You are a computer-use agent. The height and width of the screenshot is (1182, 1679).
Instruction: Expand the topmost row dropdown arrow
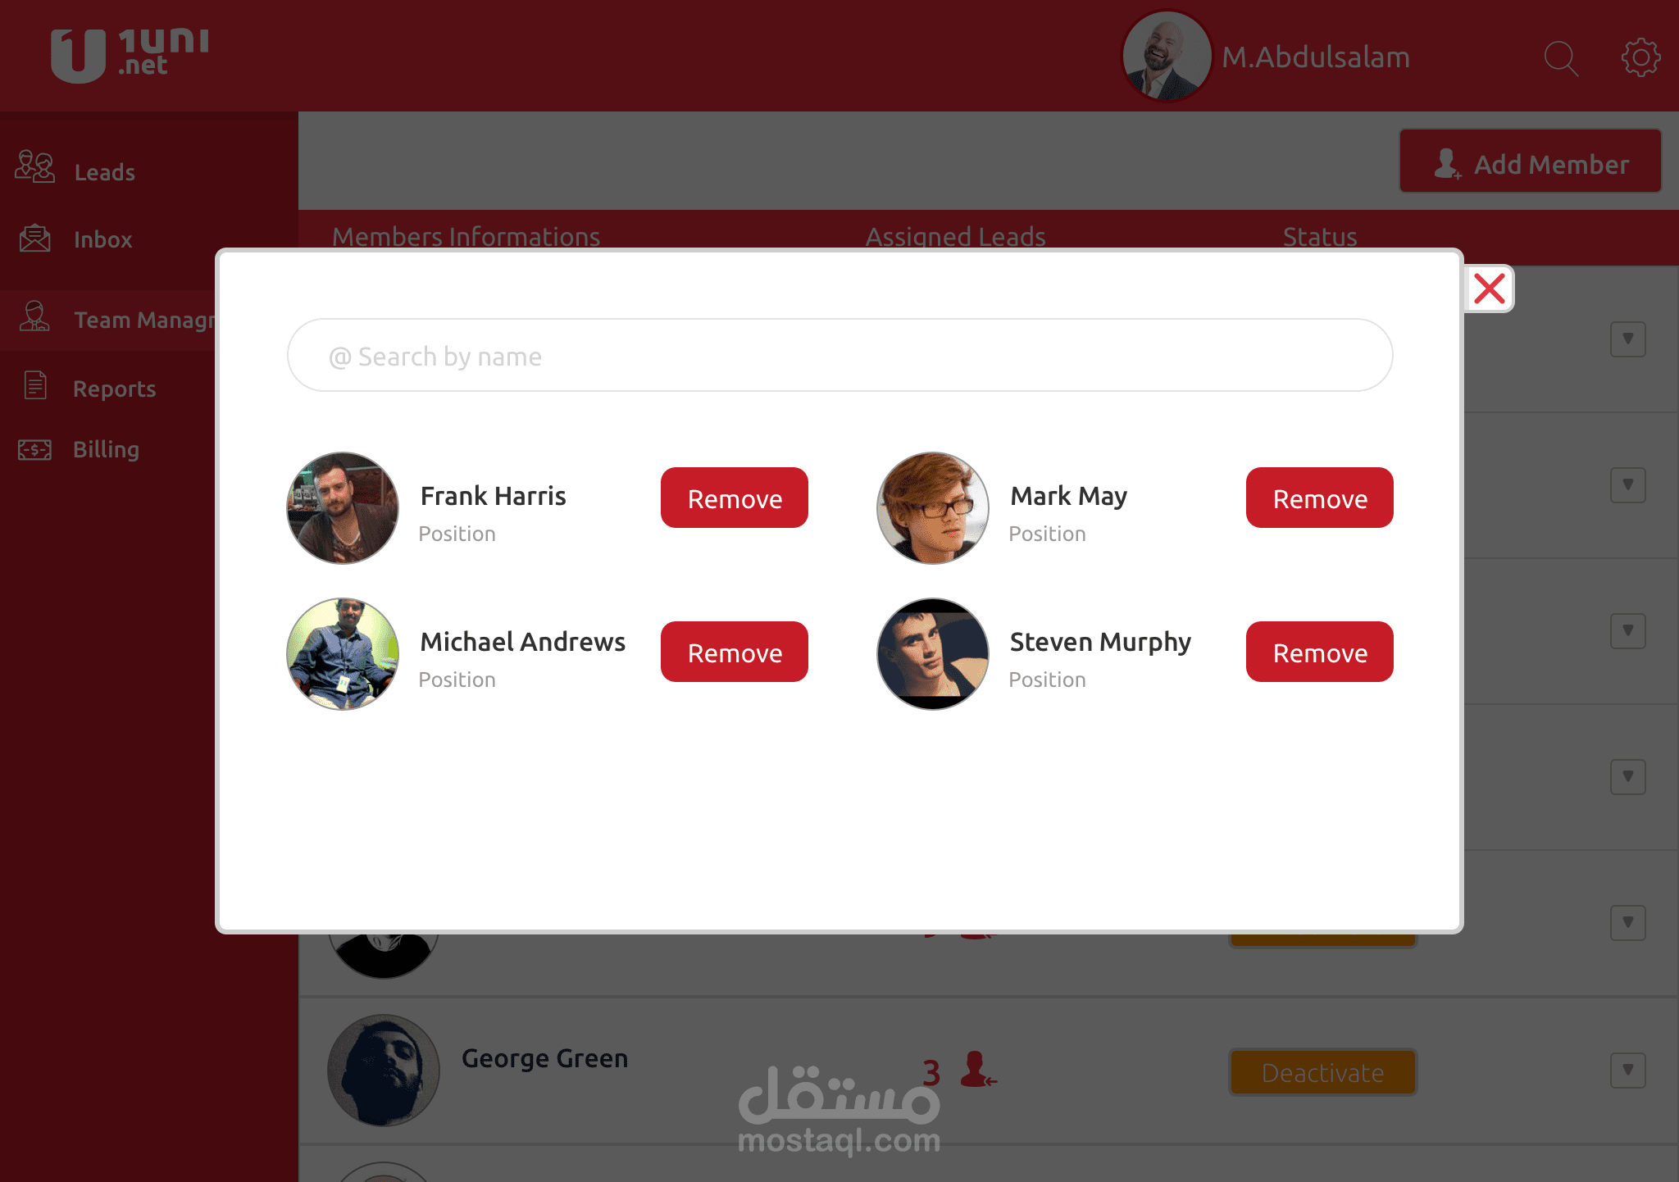tap(1628, 339)
